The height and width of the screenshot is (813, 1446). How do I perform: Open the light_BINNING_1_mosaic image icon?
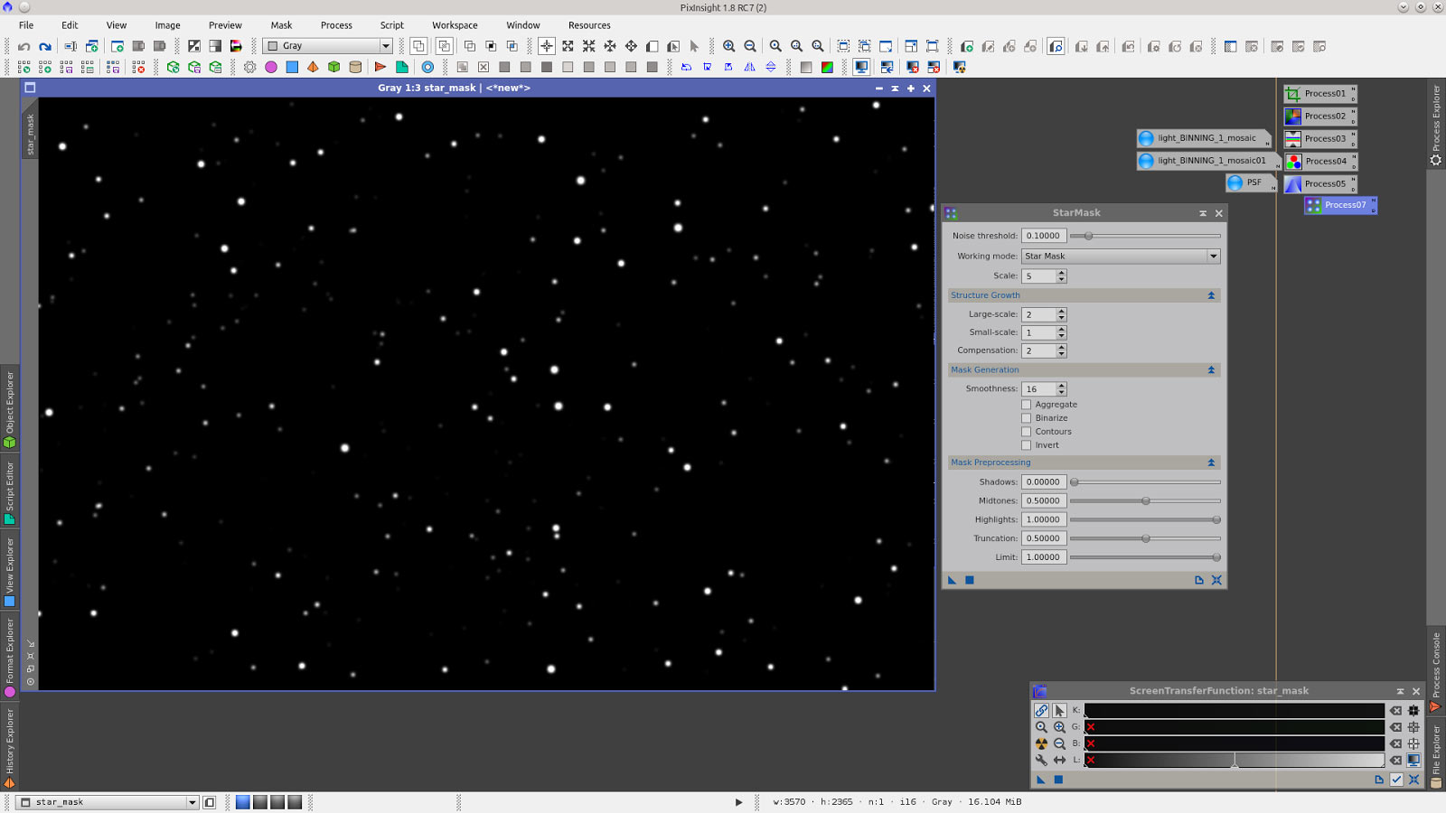(x=1147, y=138)
